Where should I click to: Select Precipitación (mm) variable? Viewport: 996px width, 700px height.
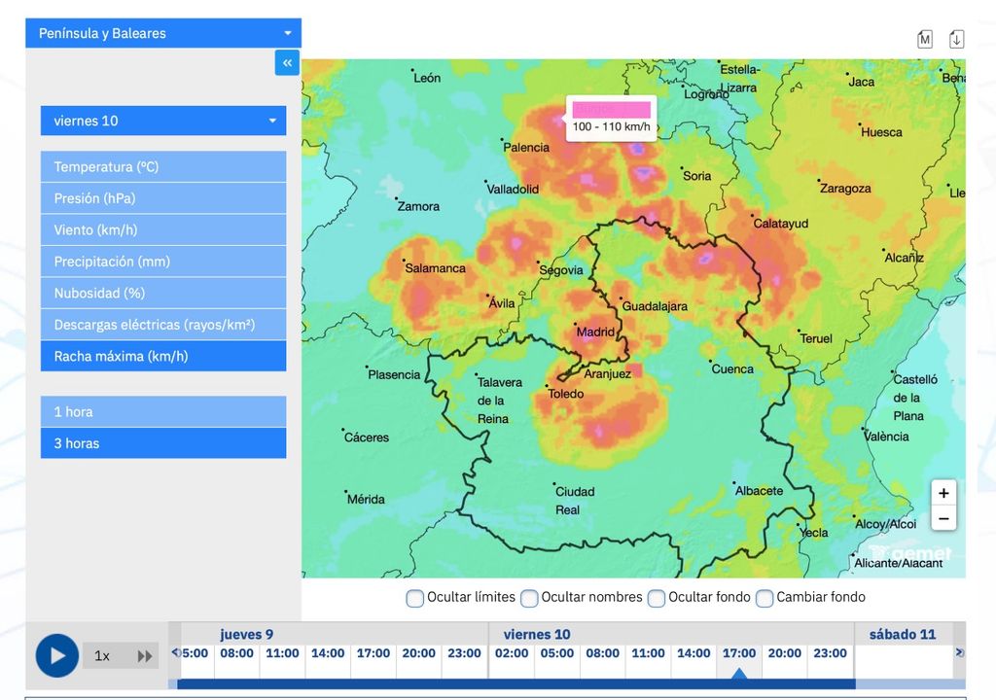tap(163, 262)
